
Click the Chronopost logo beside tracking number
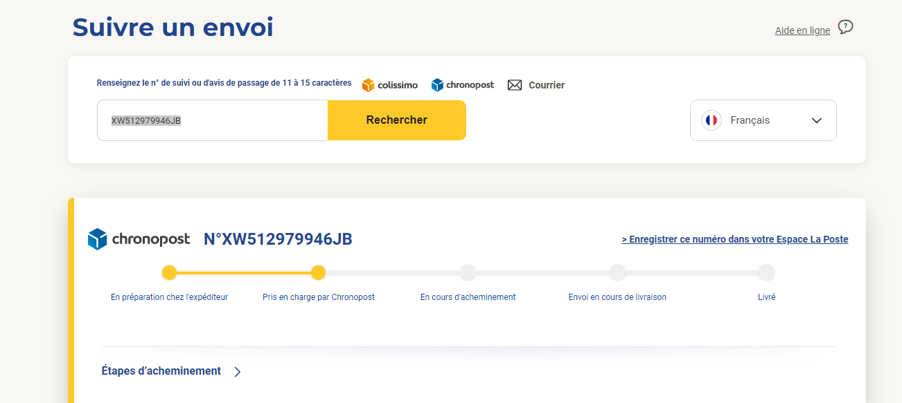coord(139,239)
